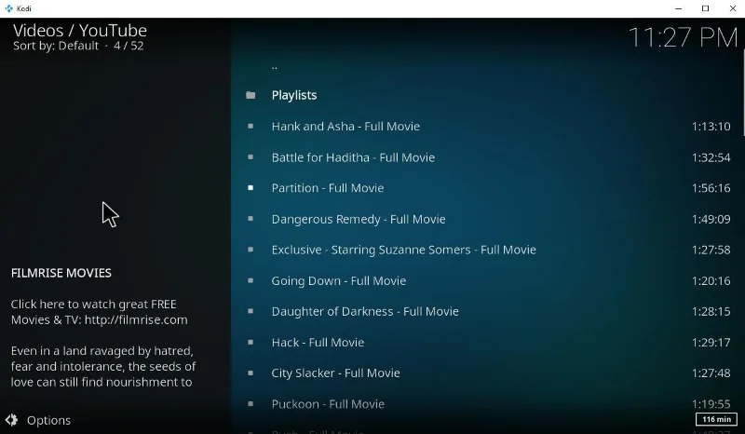Click the http://filmrise.com description text
Viewport: 745px width, 434px height.
coord(136,320)
